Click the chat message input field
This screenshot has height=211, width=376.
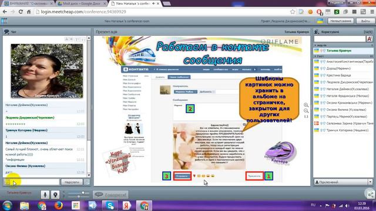[35, 182]
